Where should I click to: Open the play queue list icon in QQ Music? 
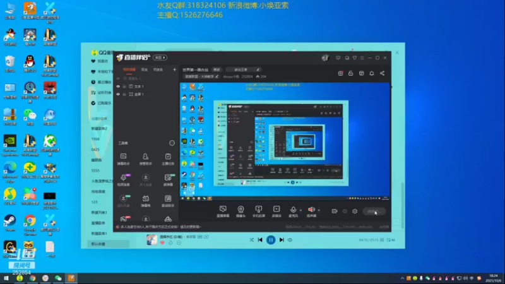[391, 240]
